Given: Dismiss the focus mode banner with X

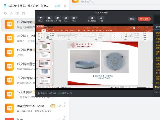Looking at the screenshot, I should coord(65,6).
